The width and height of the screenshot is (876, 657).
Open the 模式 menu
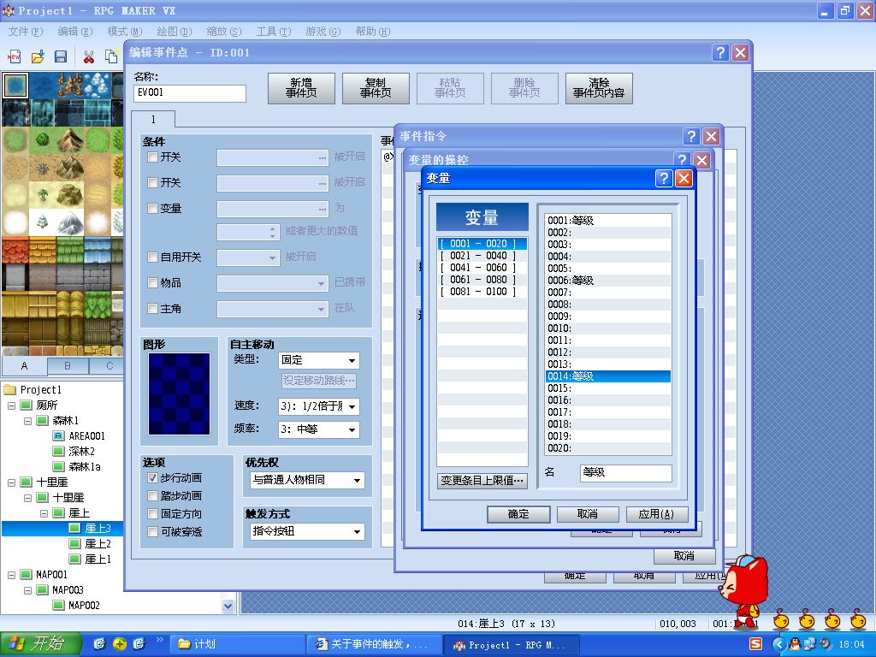(x=125, y=32)
